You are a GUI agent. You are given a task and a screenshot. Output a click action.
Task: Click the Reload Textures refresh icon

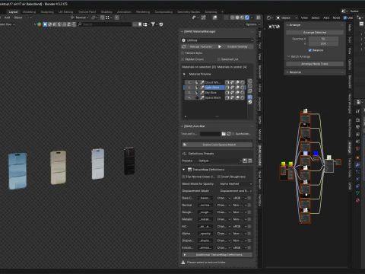point(184,46)
